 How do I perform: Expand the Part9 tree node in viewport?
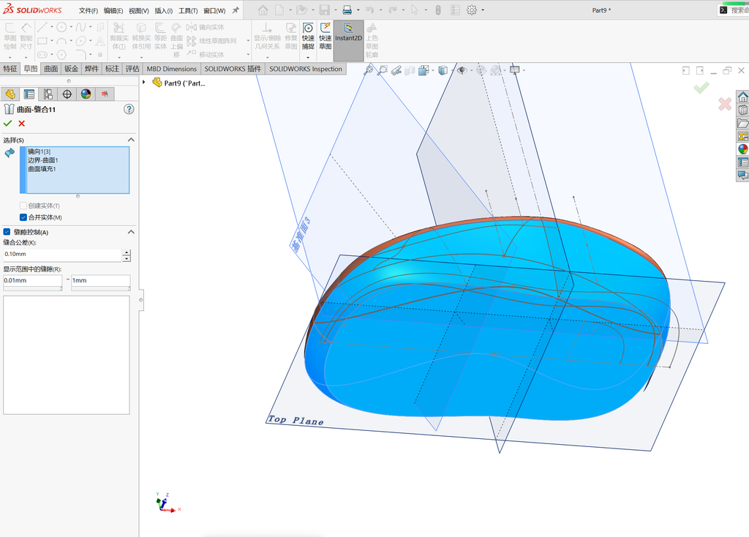tap(144, 83)
